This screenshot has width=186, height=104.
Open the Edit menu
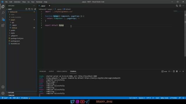pyautogui.click(x=11, y=2)
